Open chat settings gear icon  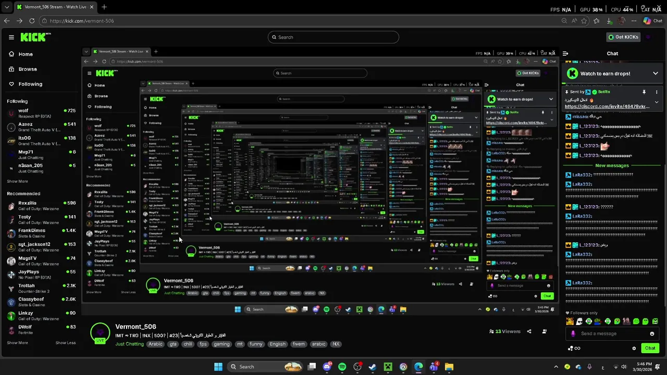coord(634,348)
